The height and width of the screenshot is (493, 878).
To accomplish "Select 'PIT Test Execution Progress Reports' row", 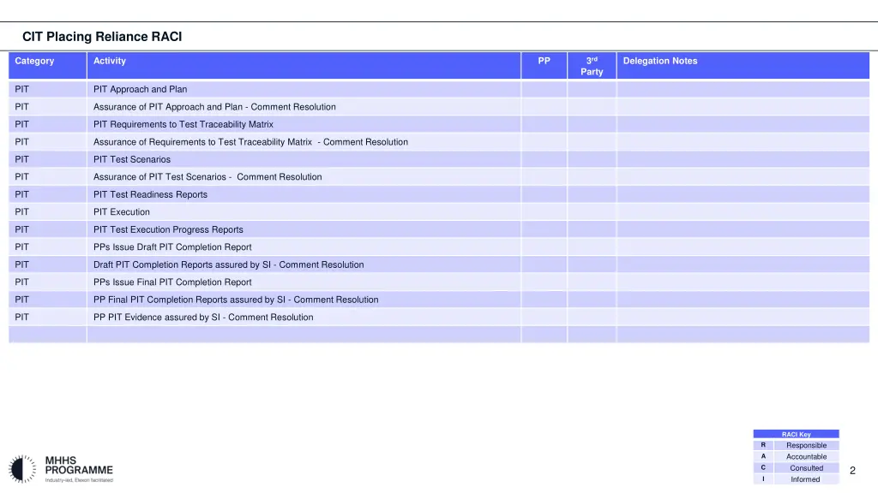I will click(168, 229).
